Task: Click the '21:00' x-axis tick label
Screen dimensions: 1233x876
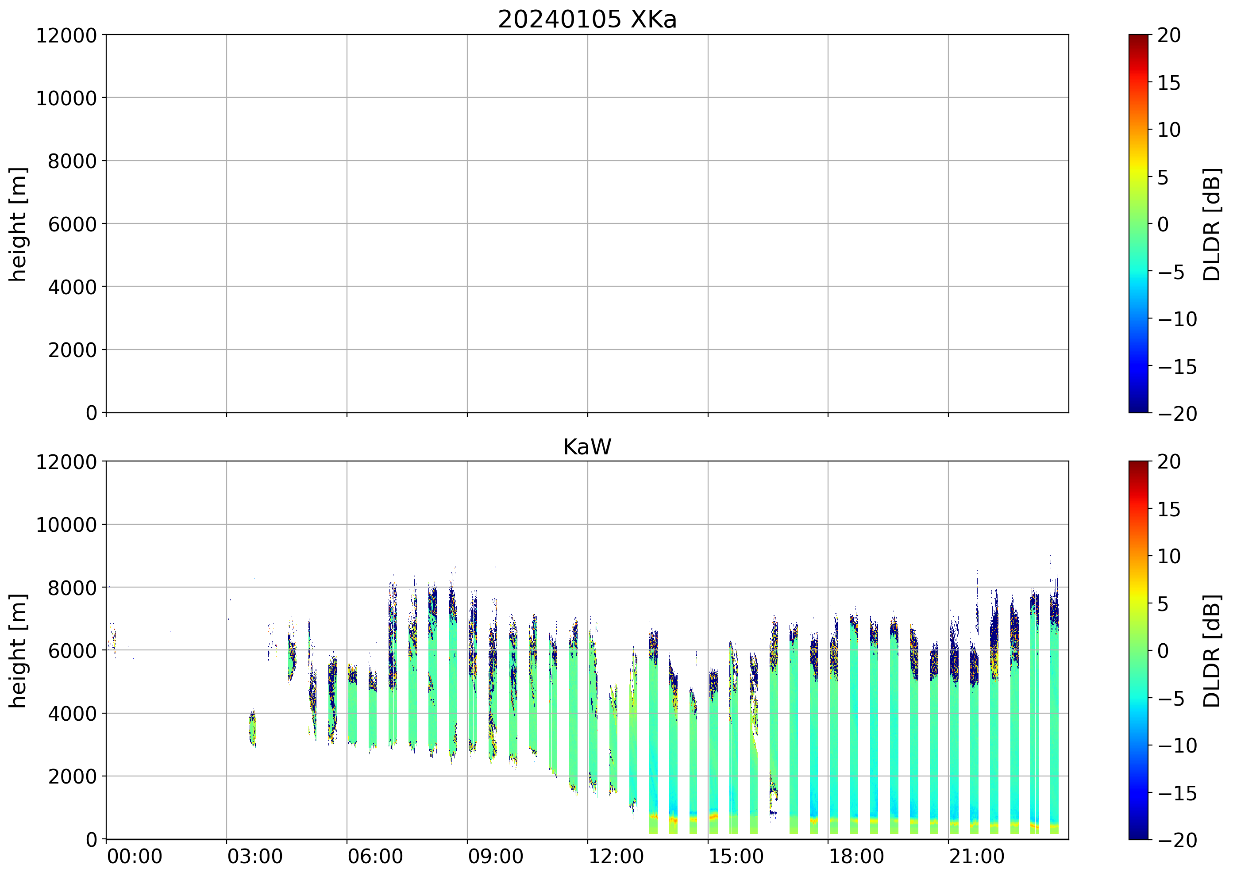Action: (977, 857)
